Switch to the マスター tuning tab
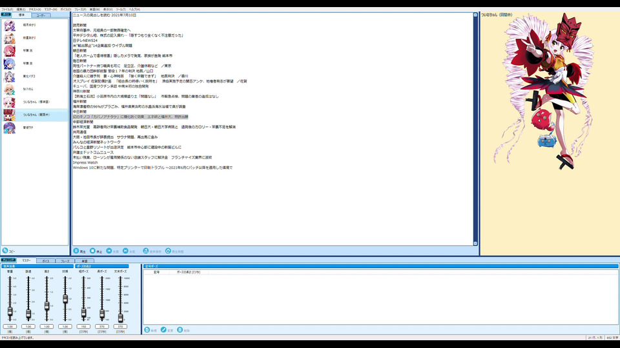Screen dimensions: 620x348 [26, 260]
